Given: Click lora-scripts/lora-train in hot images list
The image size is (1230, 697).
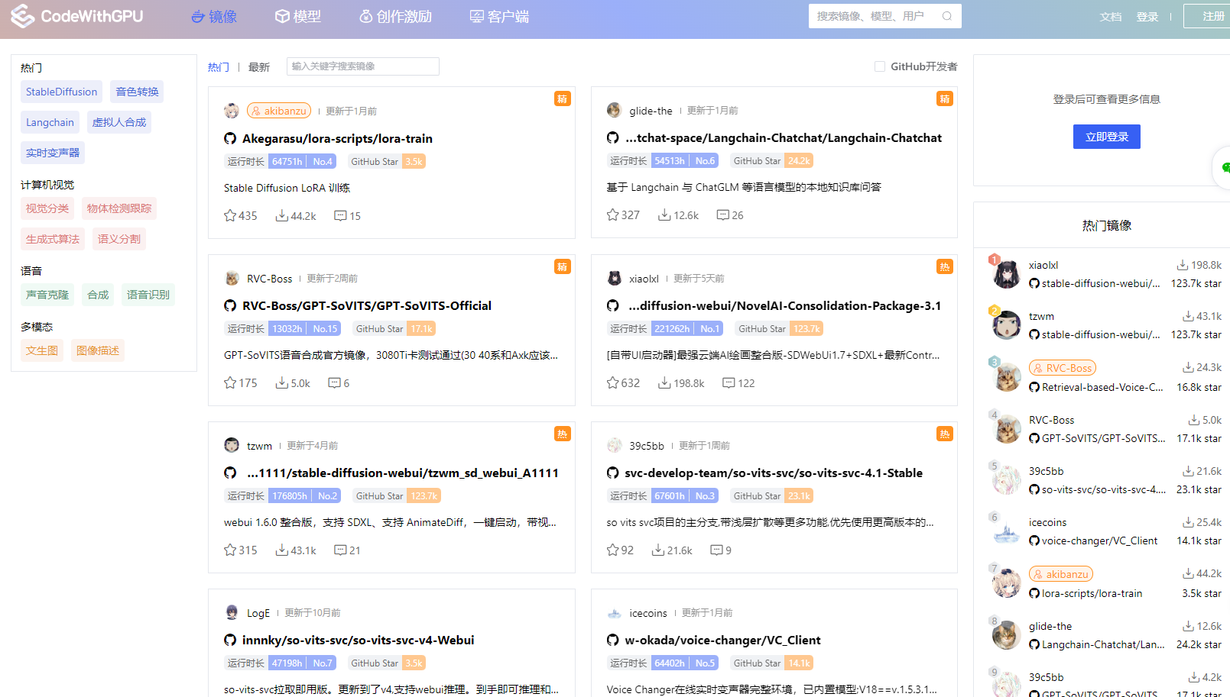Looking at the screenshot, I should (1092, 594).
